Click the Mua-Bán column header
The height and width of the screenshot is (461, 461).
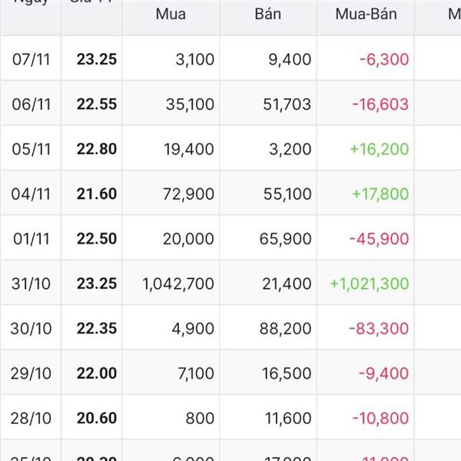pos(366,14)
